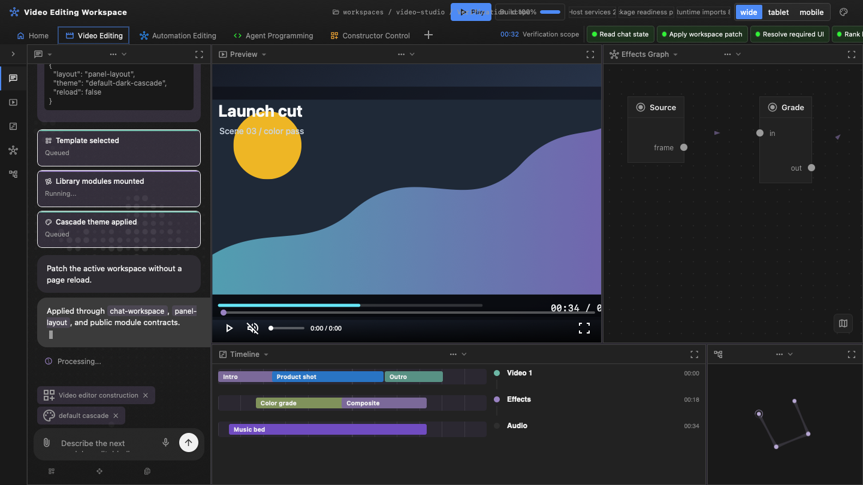Toggle the Audio track dot
The height and width of the screenshot is (485, 863).
point(497,426)
